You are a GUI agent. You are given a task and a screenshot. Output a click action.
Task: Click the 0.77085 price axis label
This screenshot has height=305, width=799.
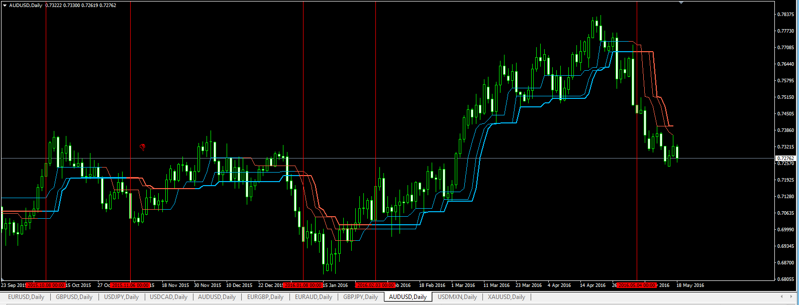click(786, 47)
